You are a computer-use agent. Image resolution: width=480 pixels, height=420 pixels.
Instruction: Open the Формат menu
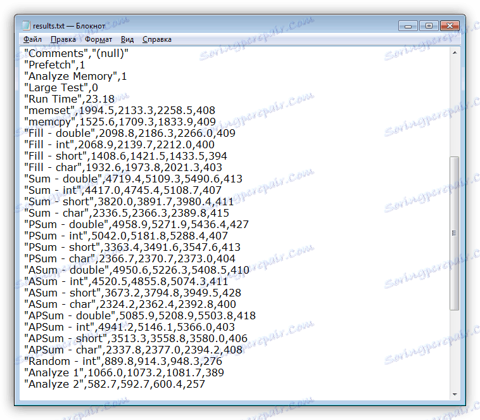[98, 39]
